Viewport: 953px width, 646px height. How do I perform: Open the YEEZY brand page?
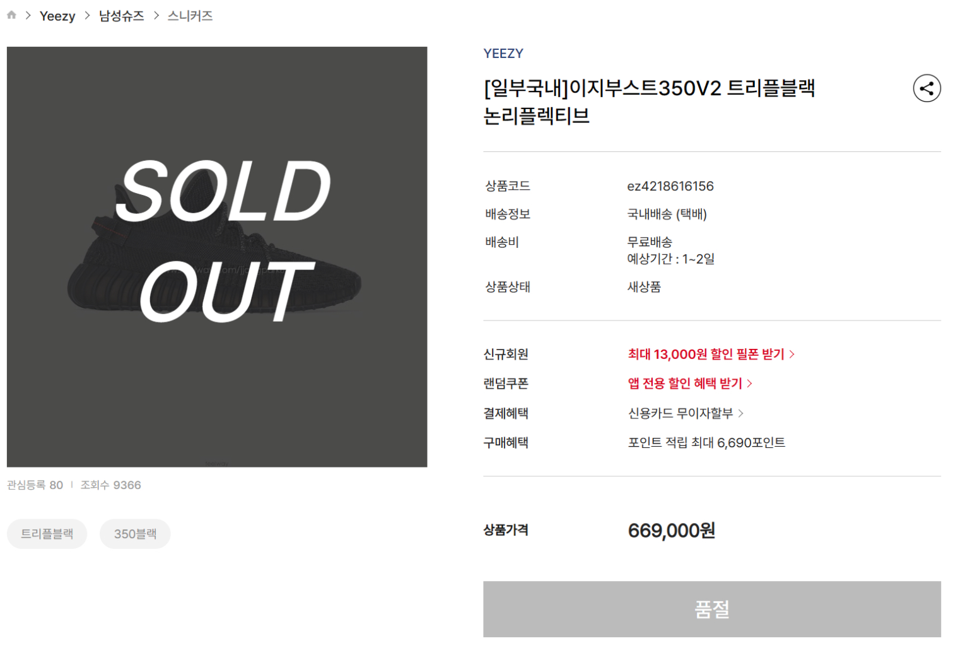click(503, 53)
